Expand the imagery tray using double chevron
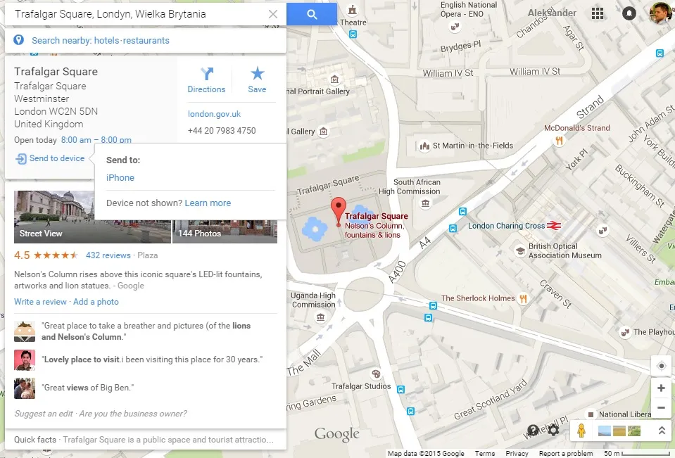675x458 pixels. click(662, 430)
